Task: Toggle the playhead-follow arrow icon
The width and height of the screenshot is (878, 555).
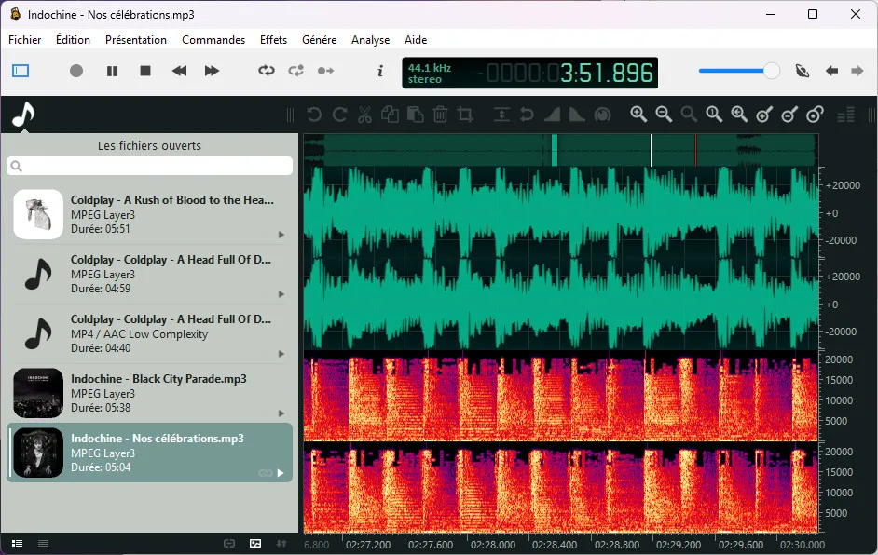Action: [326, 71]
